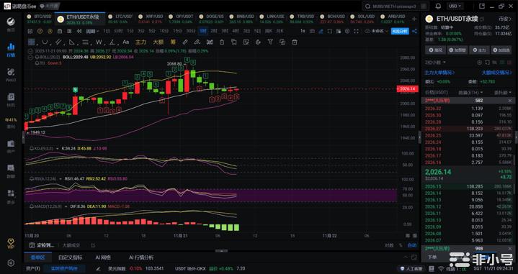Viewport: 518px width, 274px height.
Task: Select the triangle shape drawing tool
Action: pos(72,42)
